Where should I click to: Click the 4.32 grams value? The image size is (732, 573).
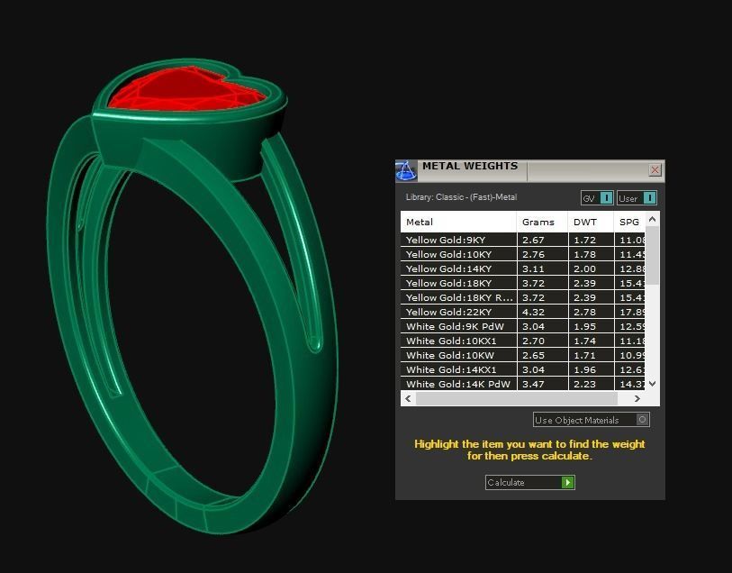coord(533,312)
